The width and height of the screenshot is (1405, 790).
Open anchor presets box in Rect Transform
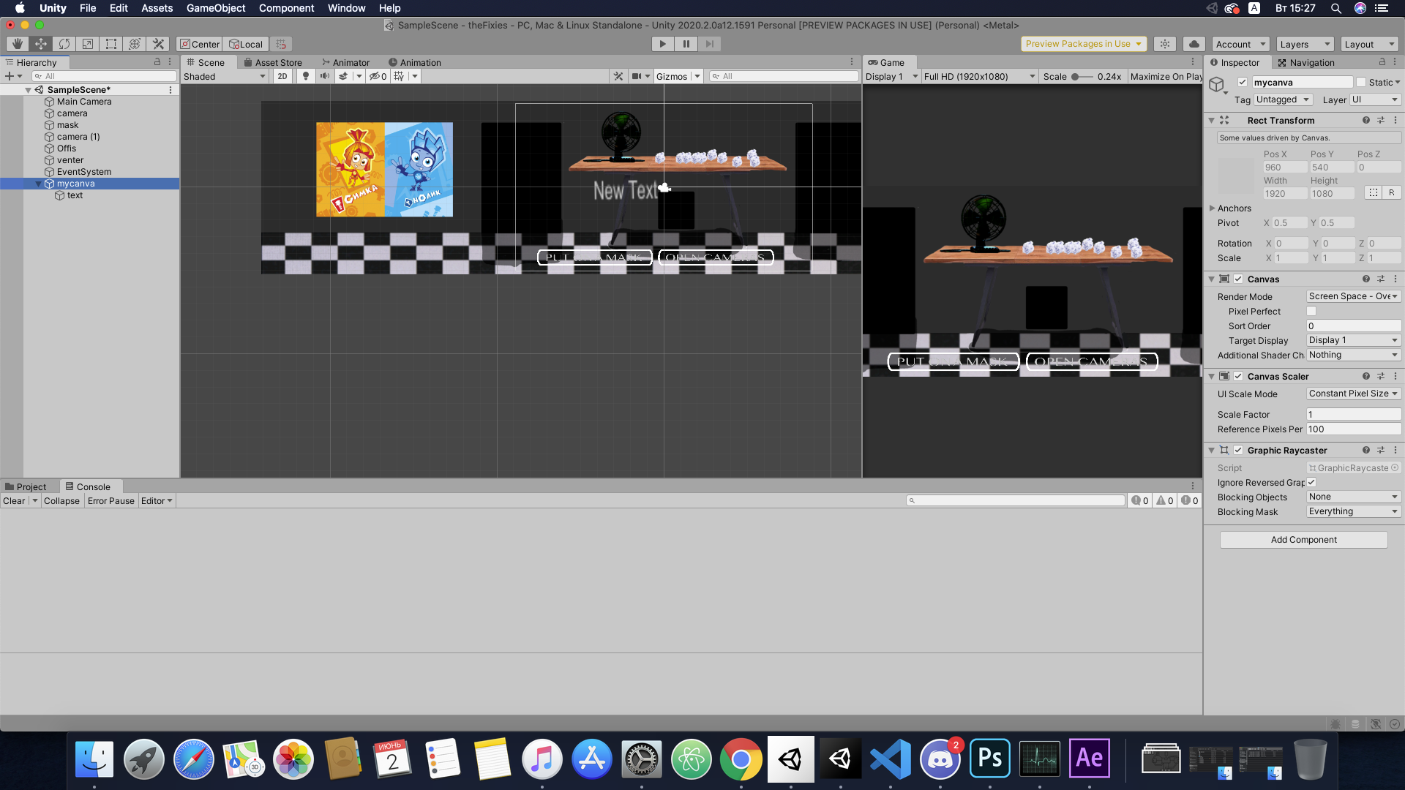(1236, 174)
